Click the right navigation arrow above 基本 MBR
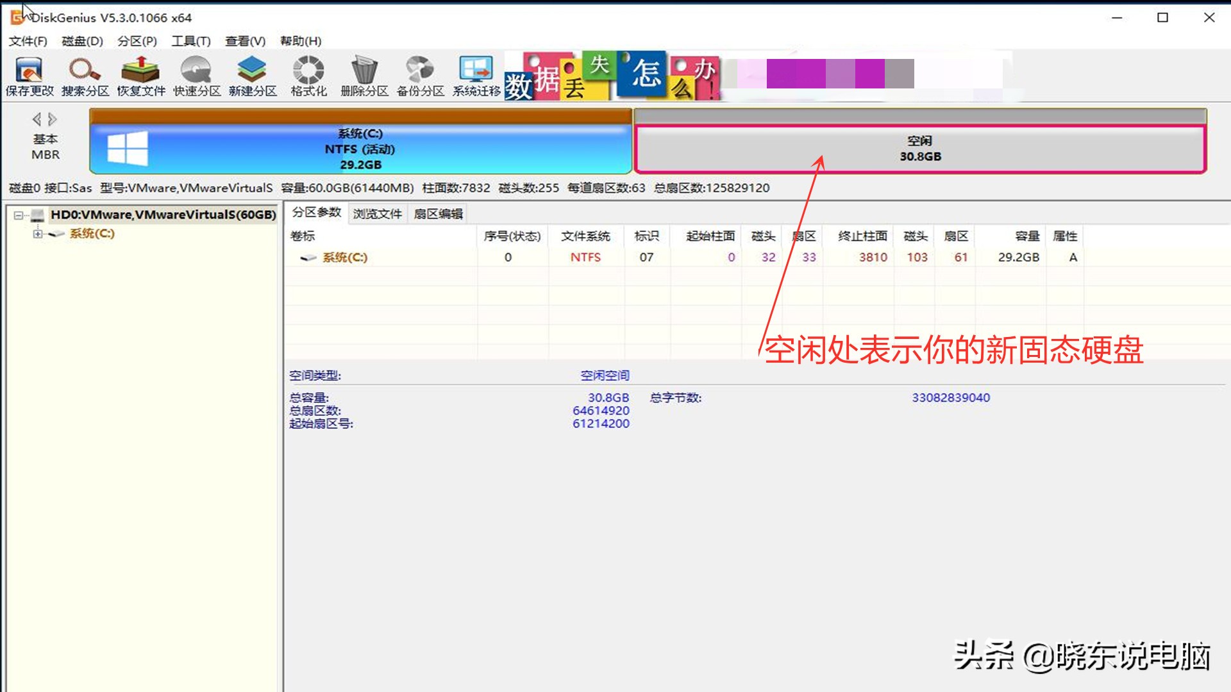The image size is (1231, 692). (53, 119)
